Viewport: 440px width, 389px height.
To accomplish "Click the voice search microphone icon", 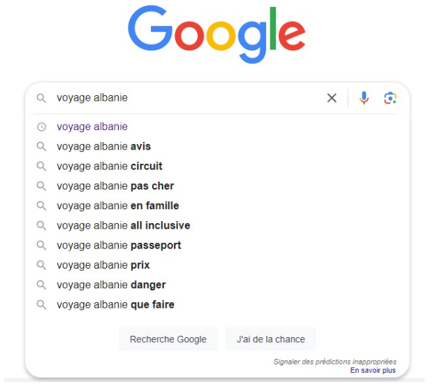I will (364, 98).
